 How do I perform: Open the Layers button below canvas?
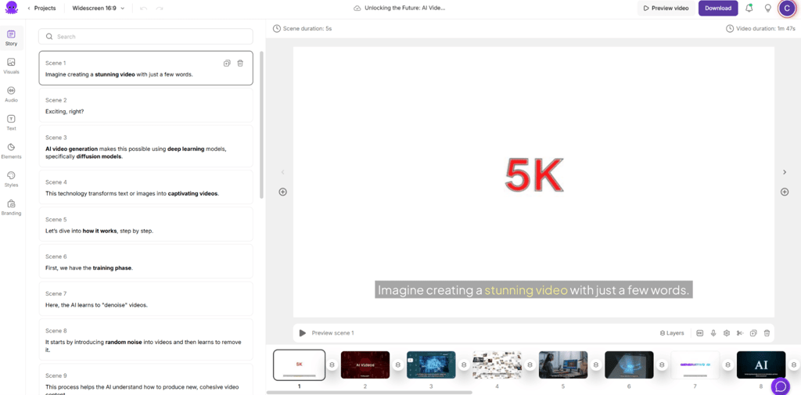(x=672, y=332)
